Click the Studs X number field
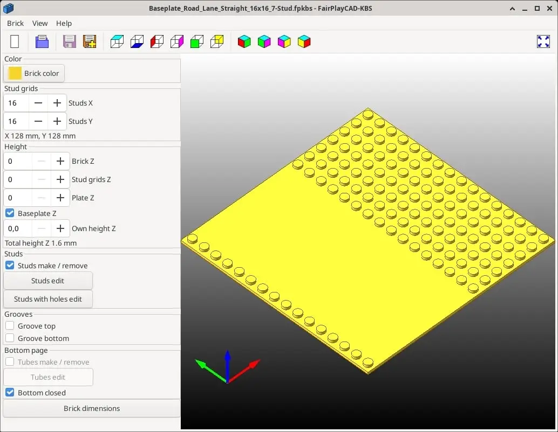The image size is (558, 432). pos(16,103)
